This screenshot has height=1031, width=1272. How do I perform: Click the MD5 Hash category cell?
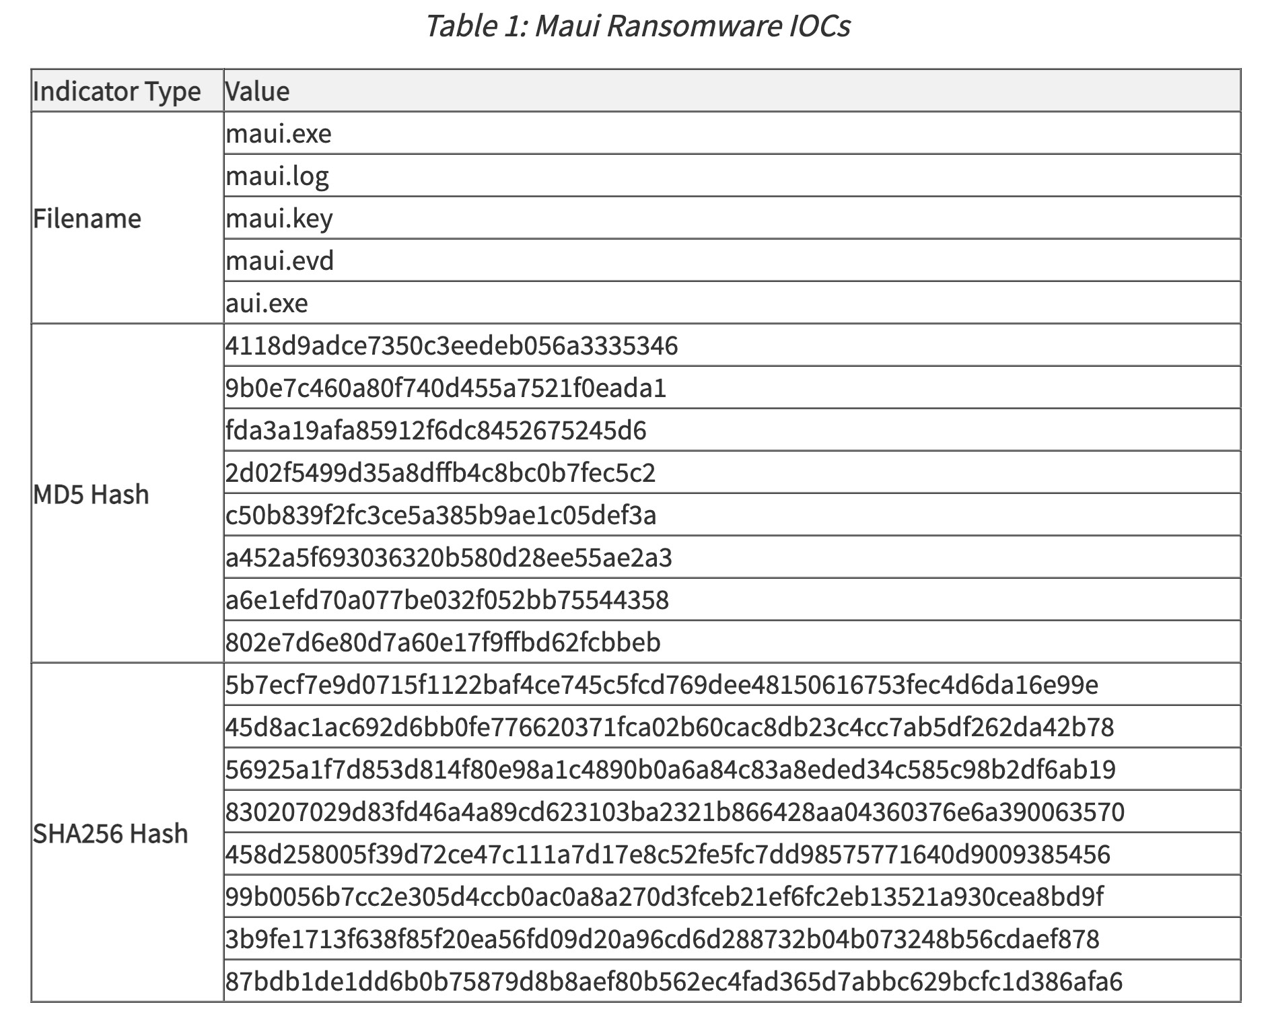pyautogui.click(x=127, y=493)
